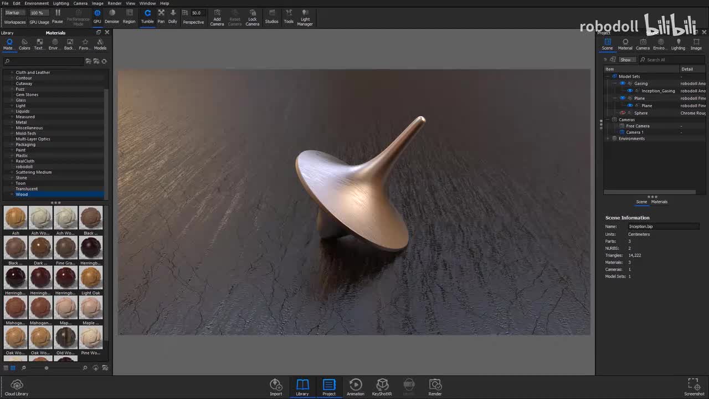The image size is (709, 399).
Task: Switch to the Camera project tab
Action: coord(643,44)
